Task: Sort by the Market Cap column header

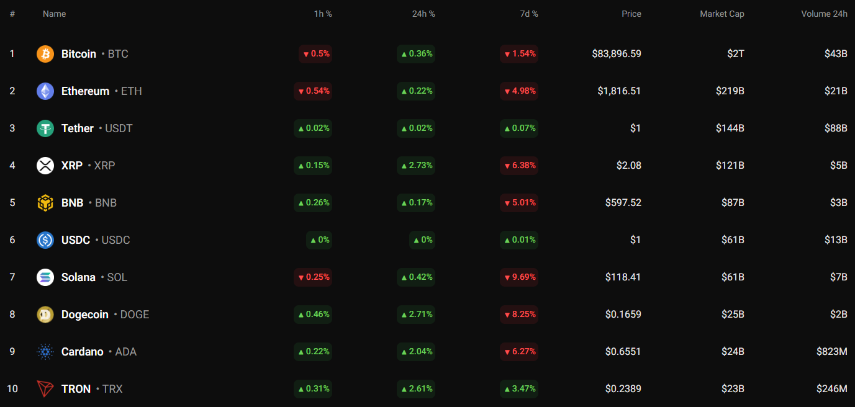Action: click(x=722, y=14)
